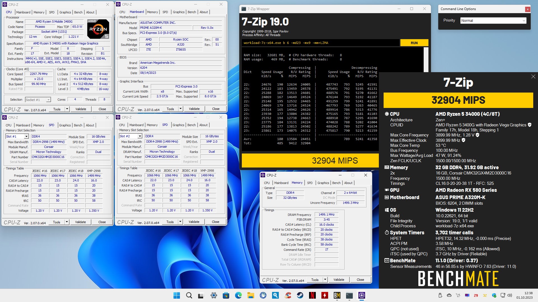This screenshot has height=302, width=538.
Task: Switch to Memory tab in CPU info window
Action: coord(39,12)
